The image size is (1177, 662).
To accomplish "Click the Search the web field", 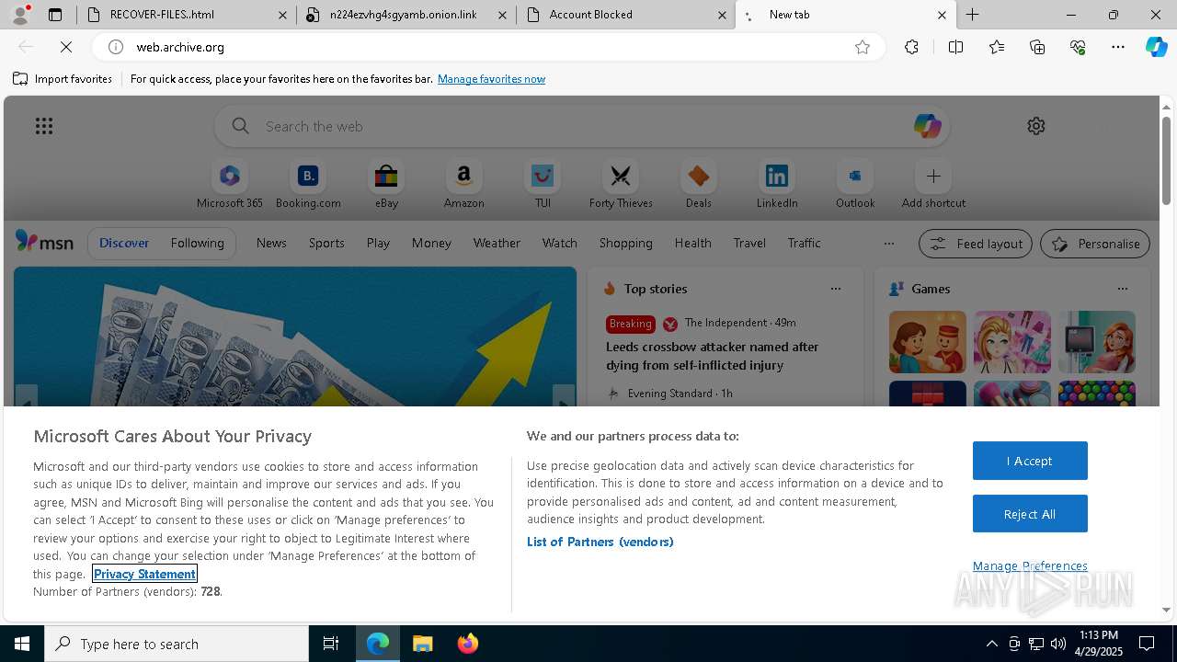I will 581,126.
